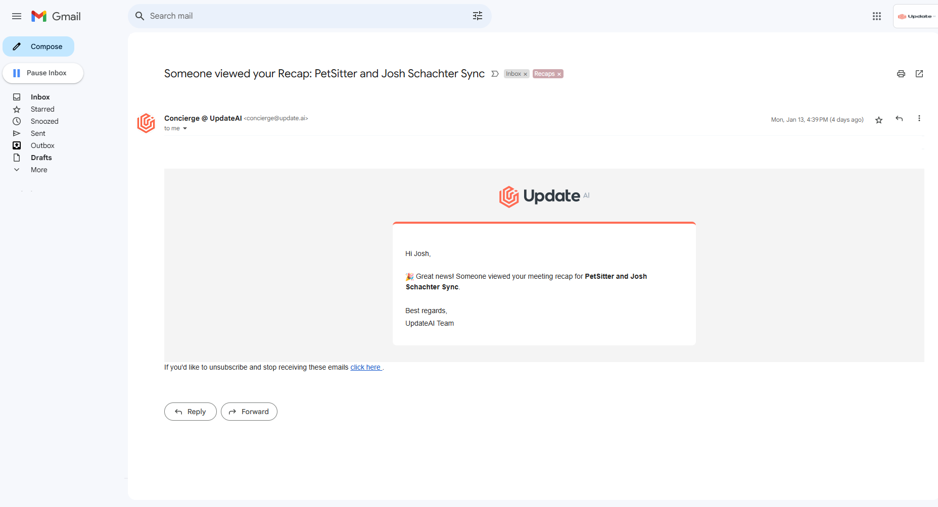This screenshot has height=507, width=938.
Task: Click the email subject line heading
Action: pyautogui.click(x=324, y=74)
